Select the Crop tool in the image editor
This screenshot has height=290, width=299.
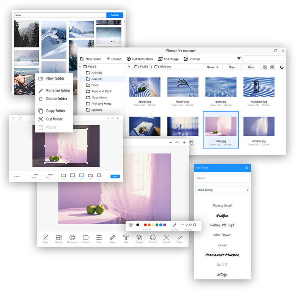[46, 239]
